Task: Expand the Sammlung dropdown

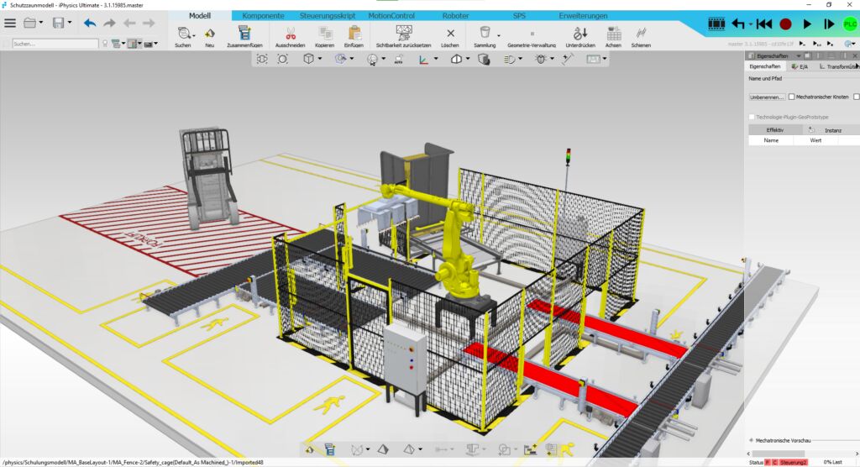Action: click(498, 35)
